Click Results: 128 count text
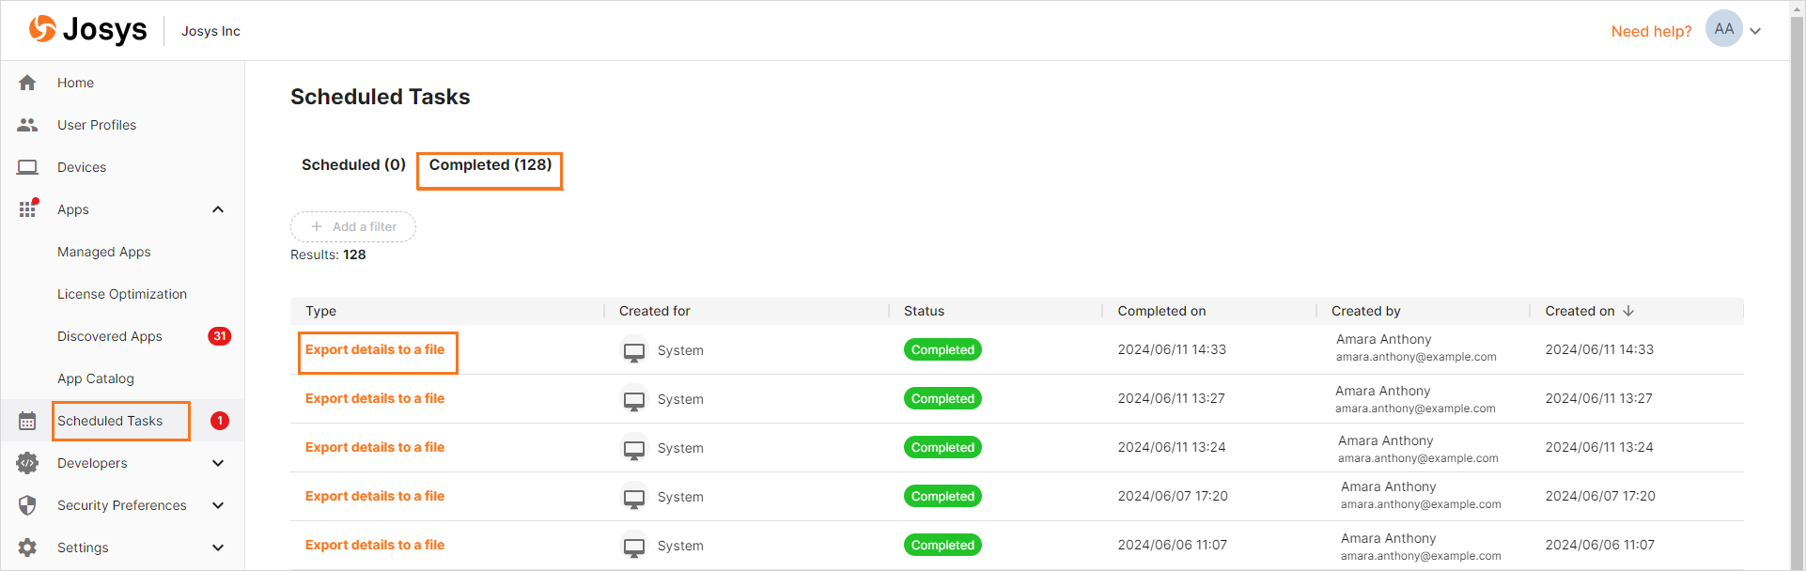 pyautogui.click(x=328, y=255)
